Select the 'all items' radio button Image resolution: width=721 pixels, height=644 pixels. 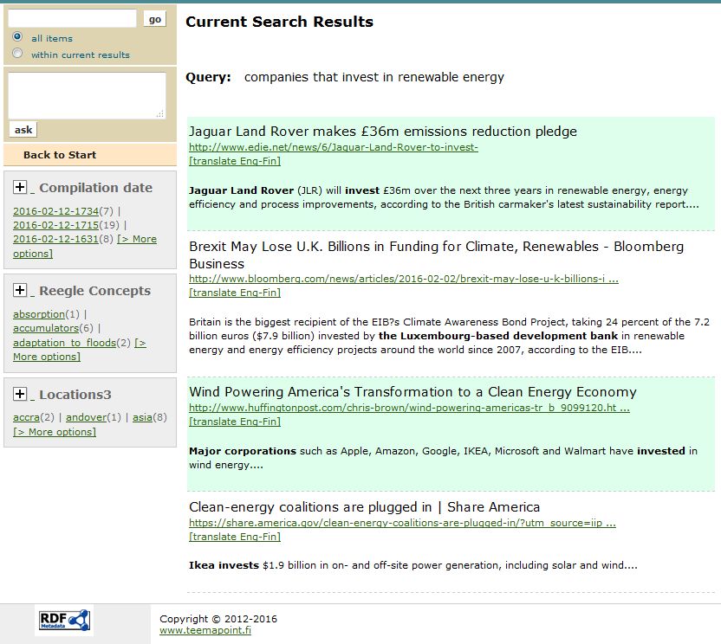[17, 36]
